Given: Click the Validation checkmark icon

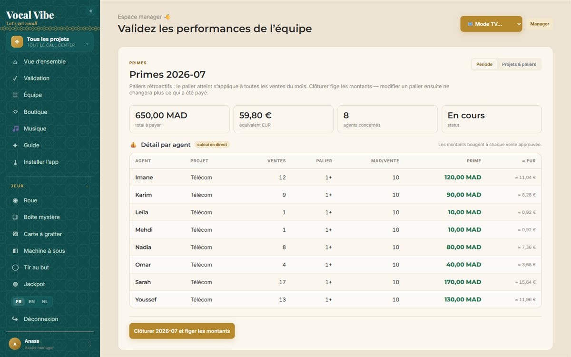Looking at the screenshot, I should tap(15, 79).
